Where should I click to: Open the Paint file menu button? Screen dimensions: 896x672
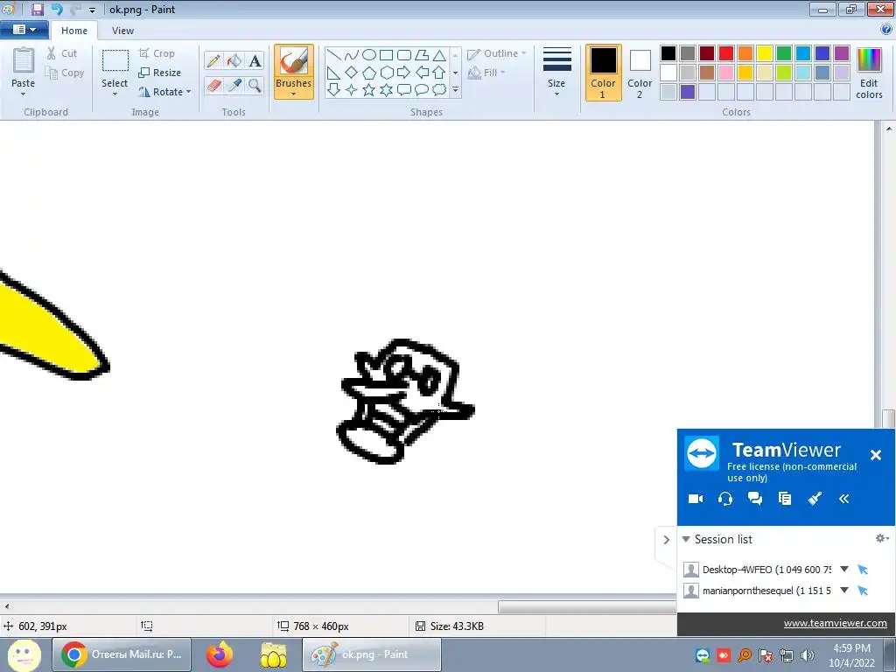pyautogui.click(x=24, y=30)
